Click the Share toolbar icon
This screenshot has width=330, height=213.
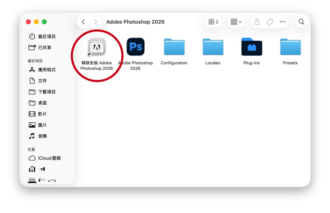tap(257, 22)
